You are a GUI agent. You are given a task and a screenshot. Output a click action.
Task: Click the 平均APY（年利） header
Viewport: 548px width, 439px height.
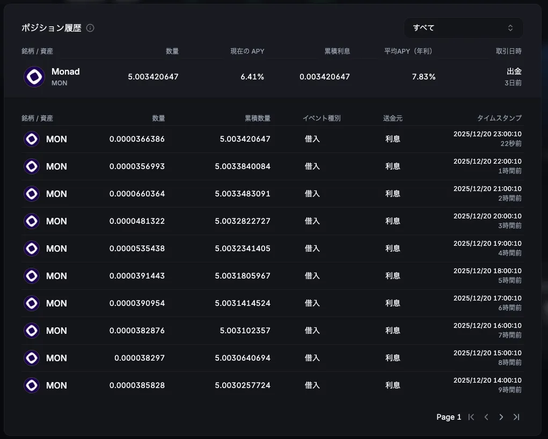click(x=408, y=52)
